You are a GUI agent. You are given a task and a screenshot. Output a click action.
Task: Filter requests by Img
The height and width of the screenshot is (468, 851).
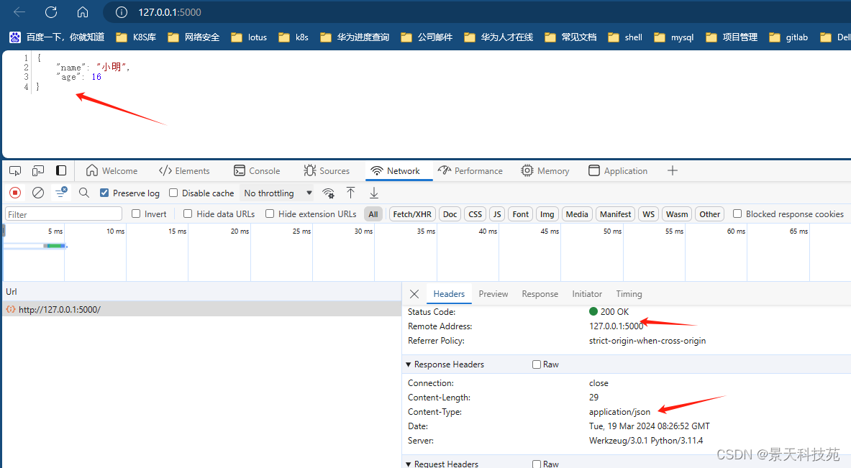click(547, 214)
